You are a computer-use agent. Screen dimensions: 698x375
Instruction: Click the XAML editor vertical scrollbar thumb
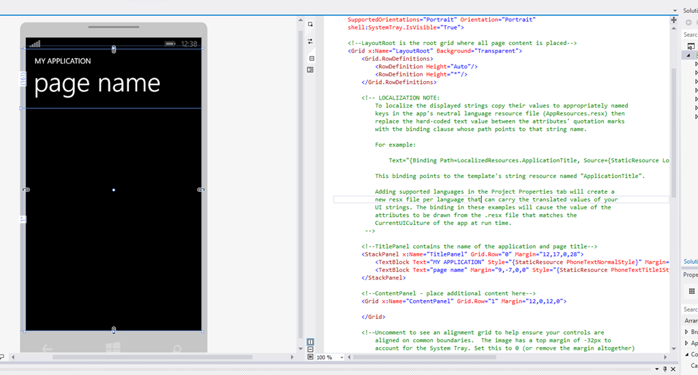pyautogui.click(x=673, y=133)
